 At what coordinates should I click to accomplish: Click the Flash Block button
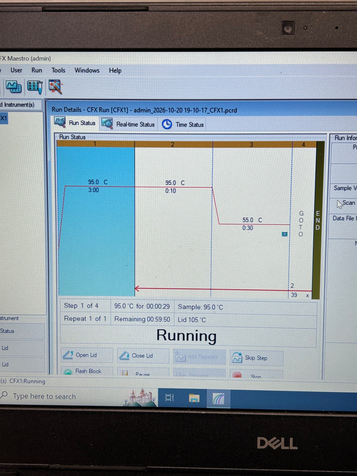[x=87, y=371]
